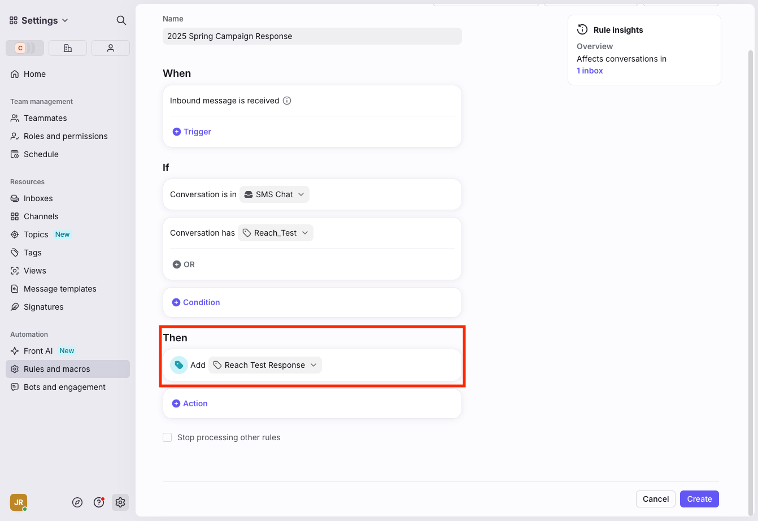
Task: Open Rules and macros in sidebar
Action: pyautogui.click(x=57, y=369)
